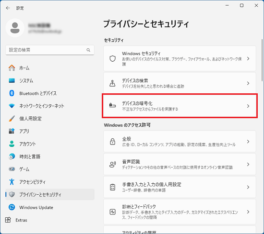Image resolution: width=264 pixels, height=234 pixels.
Task: Select 個人用設定 in sidebar
Action: [50, 119]
